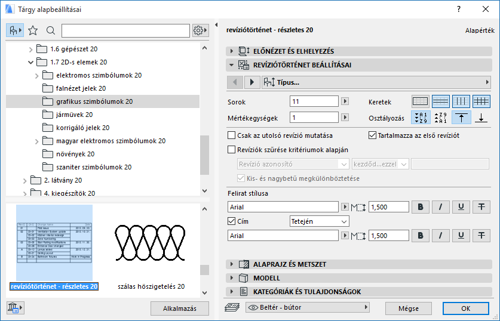The height and width of the screenshot is (321, 500).
Task: Click the favorites star icon
Action: 33,30
